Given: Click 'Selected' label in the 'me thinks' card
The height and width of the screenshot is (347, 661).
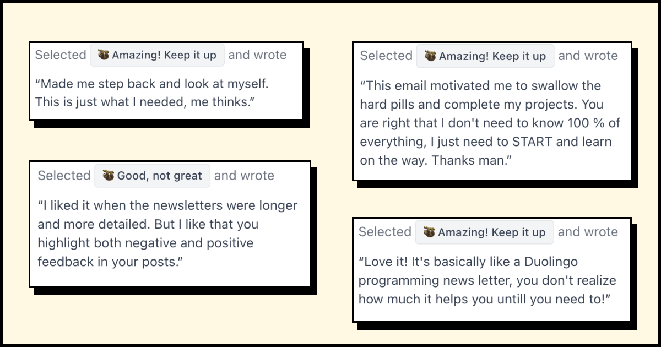Looking at the screenshot, I should point(61,55).
